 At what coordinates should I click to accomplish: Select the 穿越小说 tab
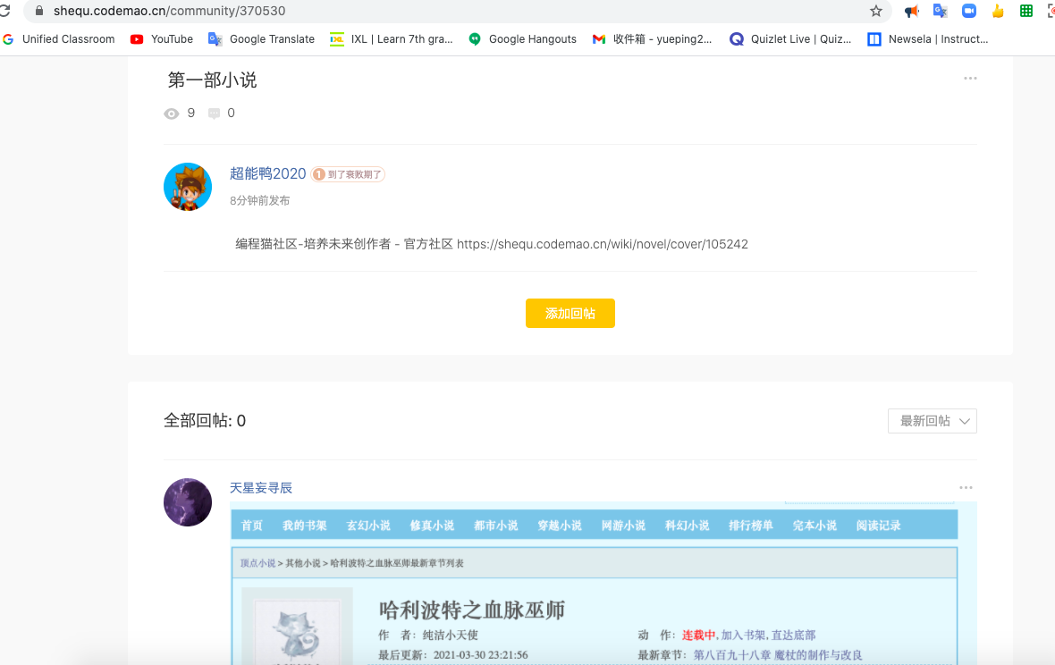559,526
